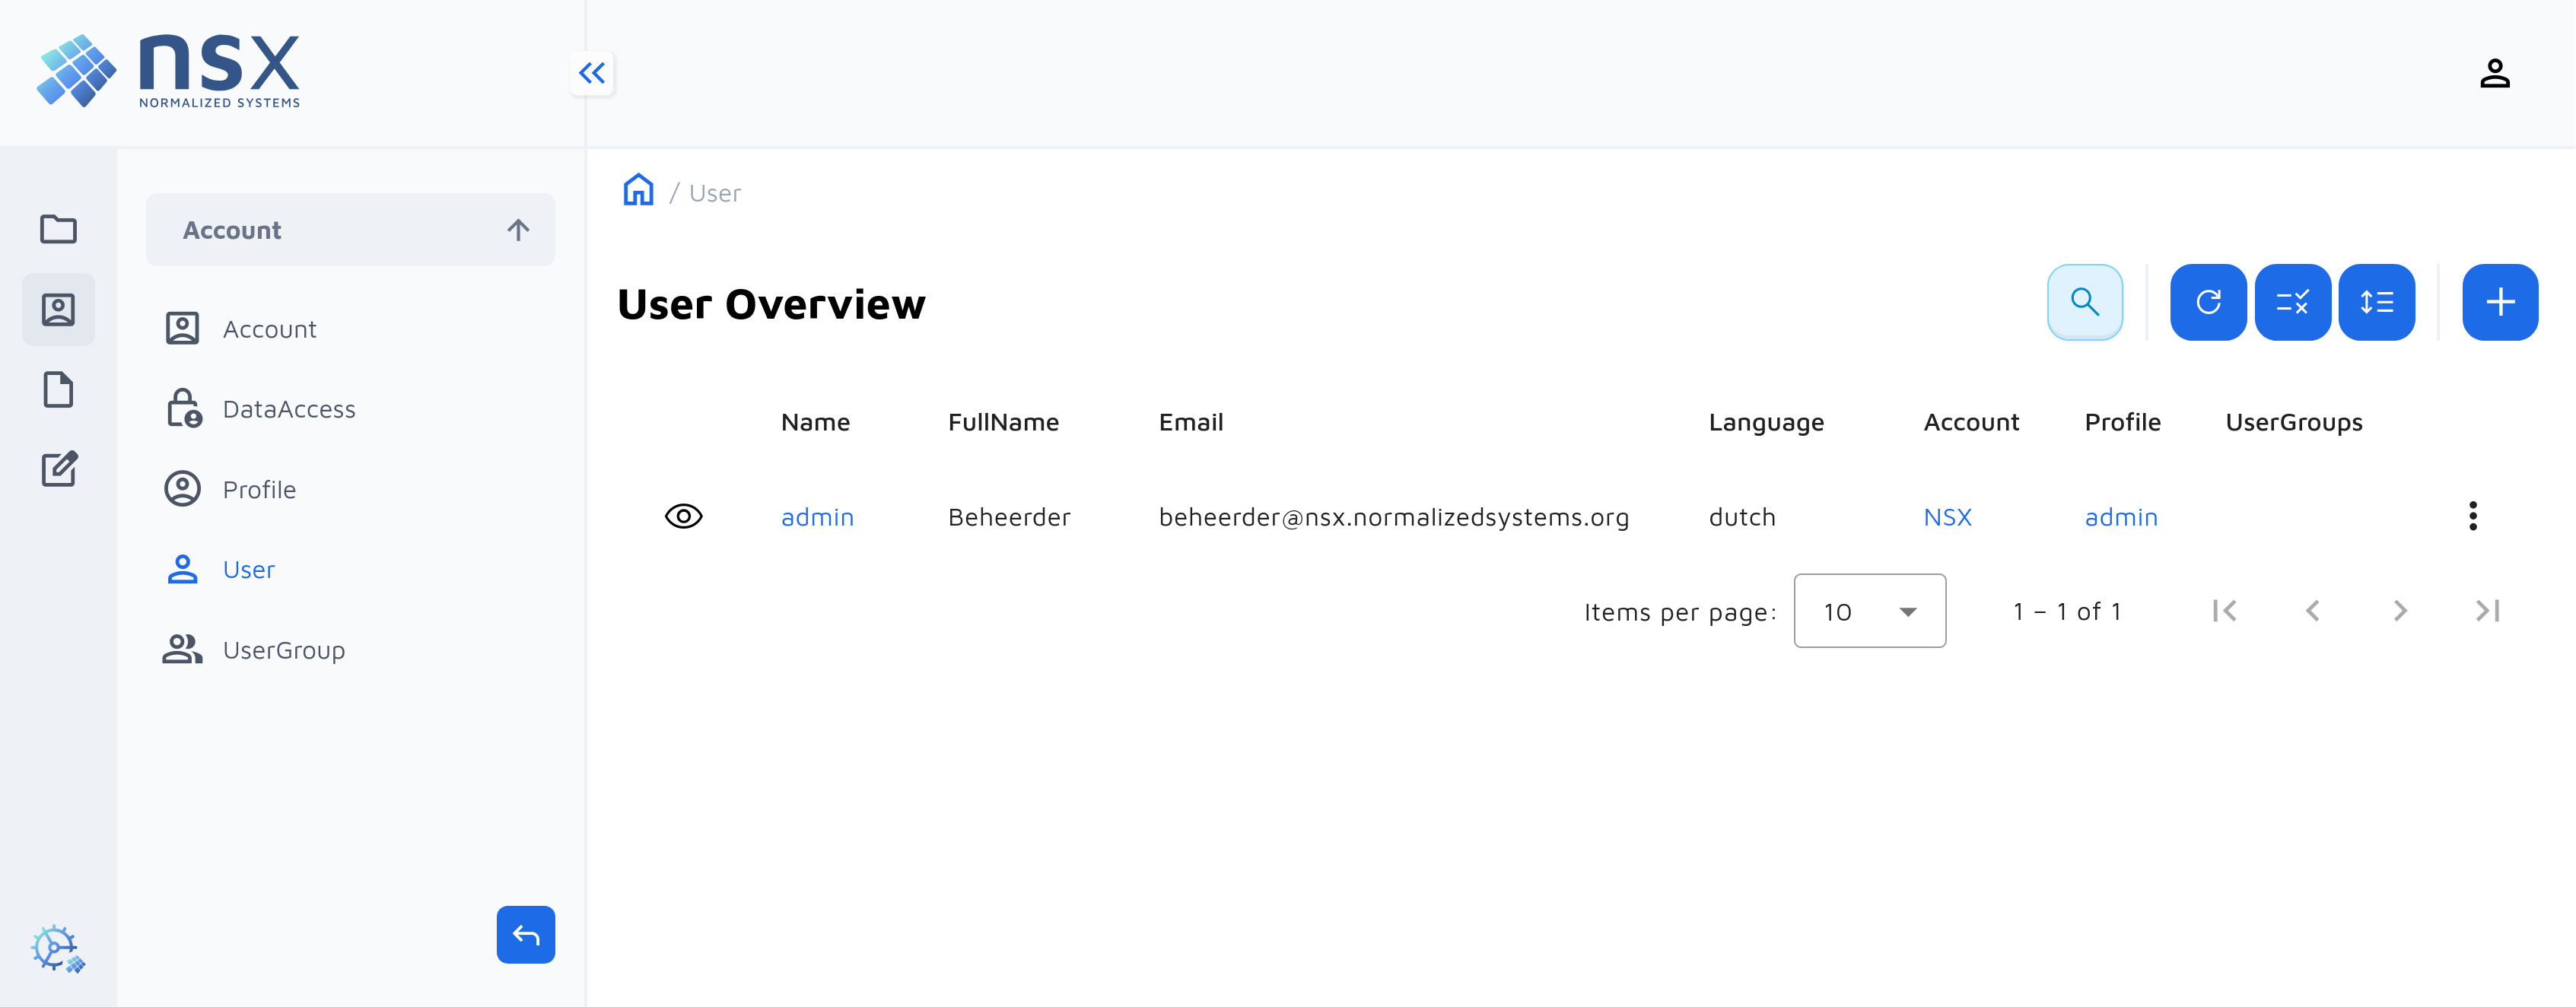2576x1007 pixels.
Task: Open the settings gear icon at bottom left
Action: tap(57, 948)
